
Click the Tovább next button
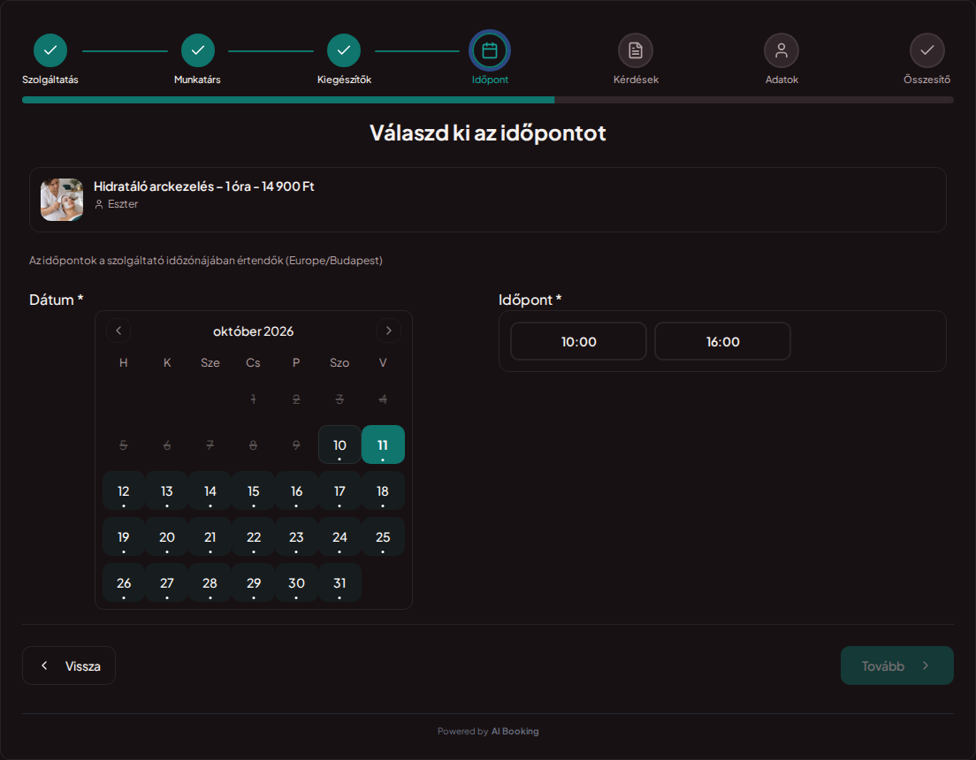[x=897, y=665]
